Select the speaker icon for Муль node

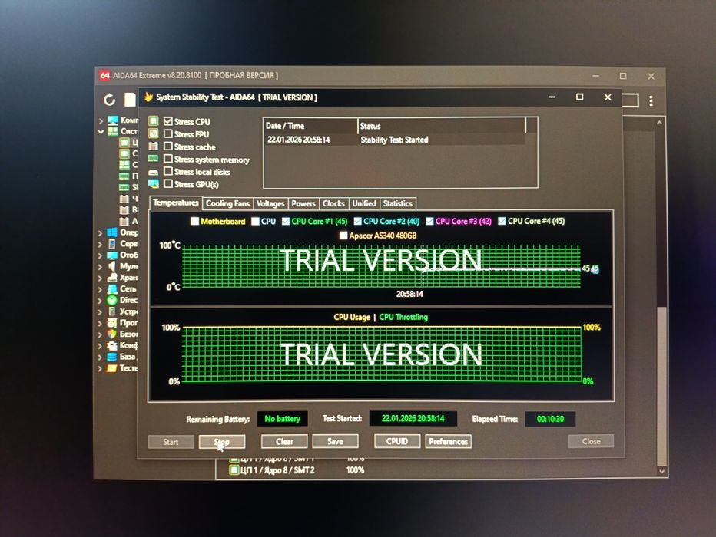pyautogui.click(x=112, y=266)
